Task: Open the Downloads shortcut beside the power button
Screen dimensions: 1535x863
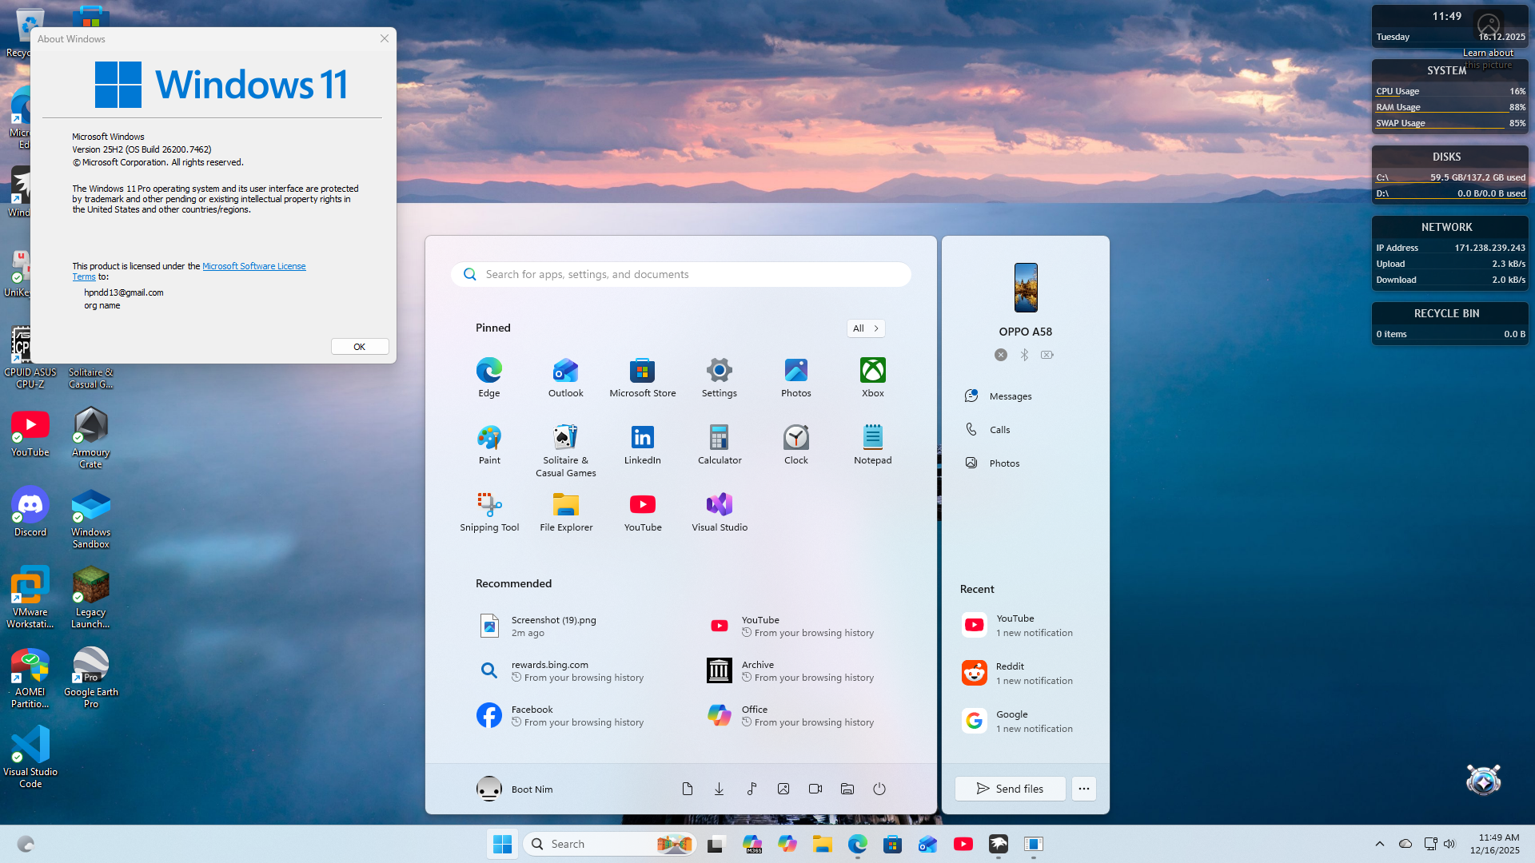Action: click(719, 789)
